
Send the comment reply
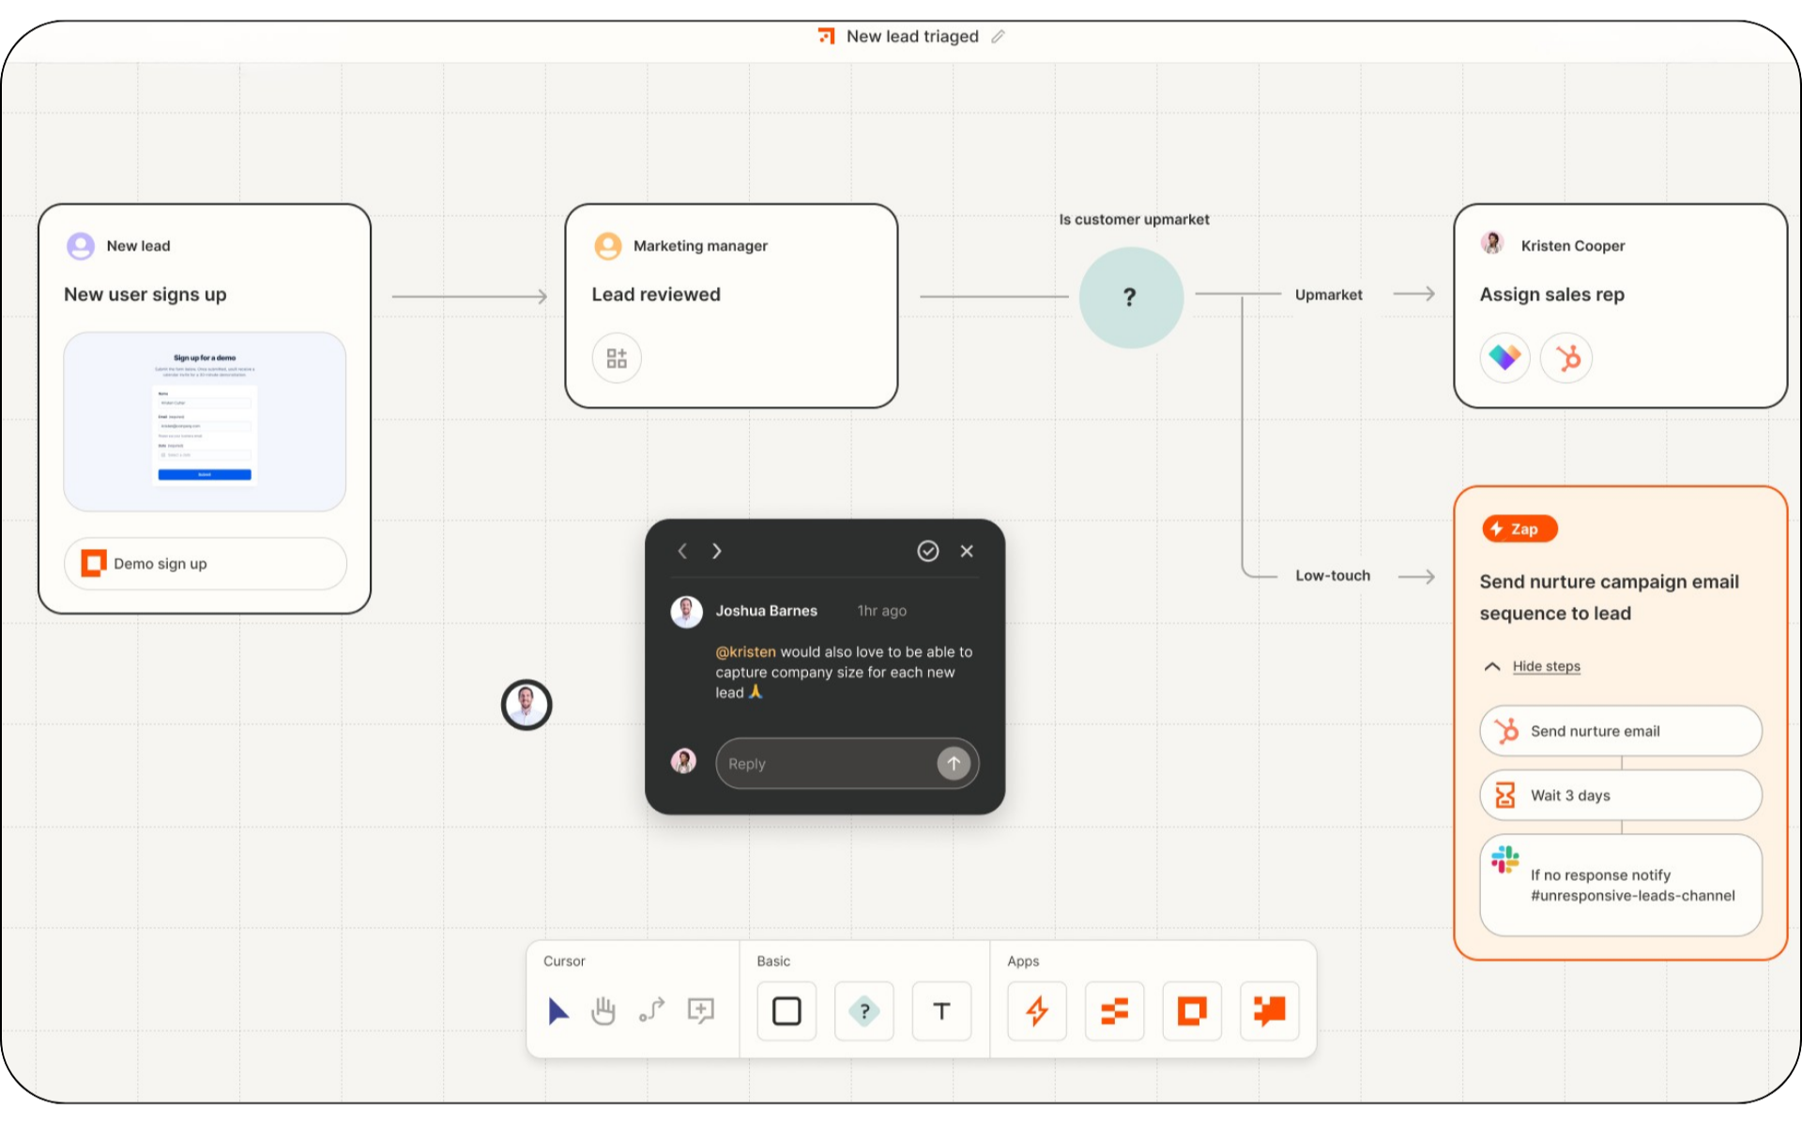954,764
